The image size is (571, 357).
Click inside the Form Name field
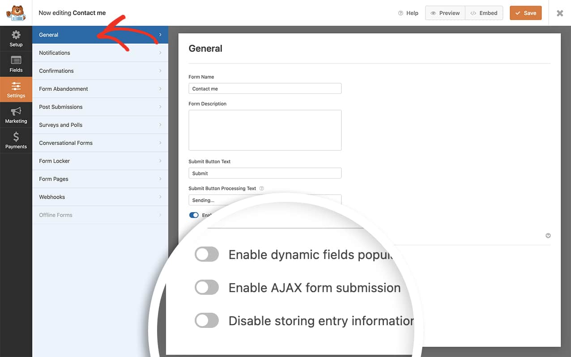tap(264, 88)
